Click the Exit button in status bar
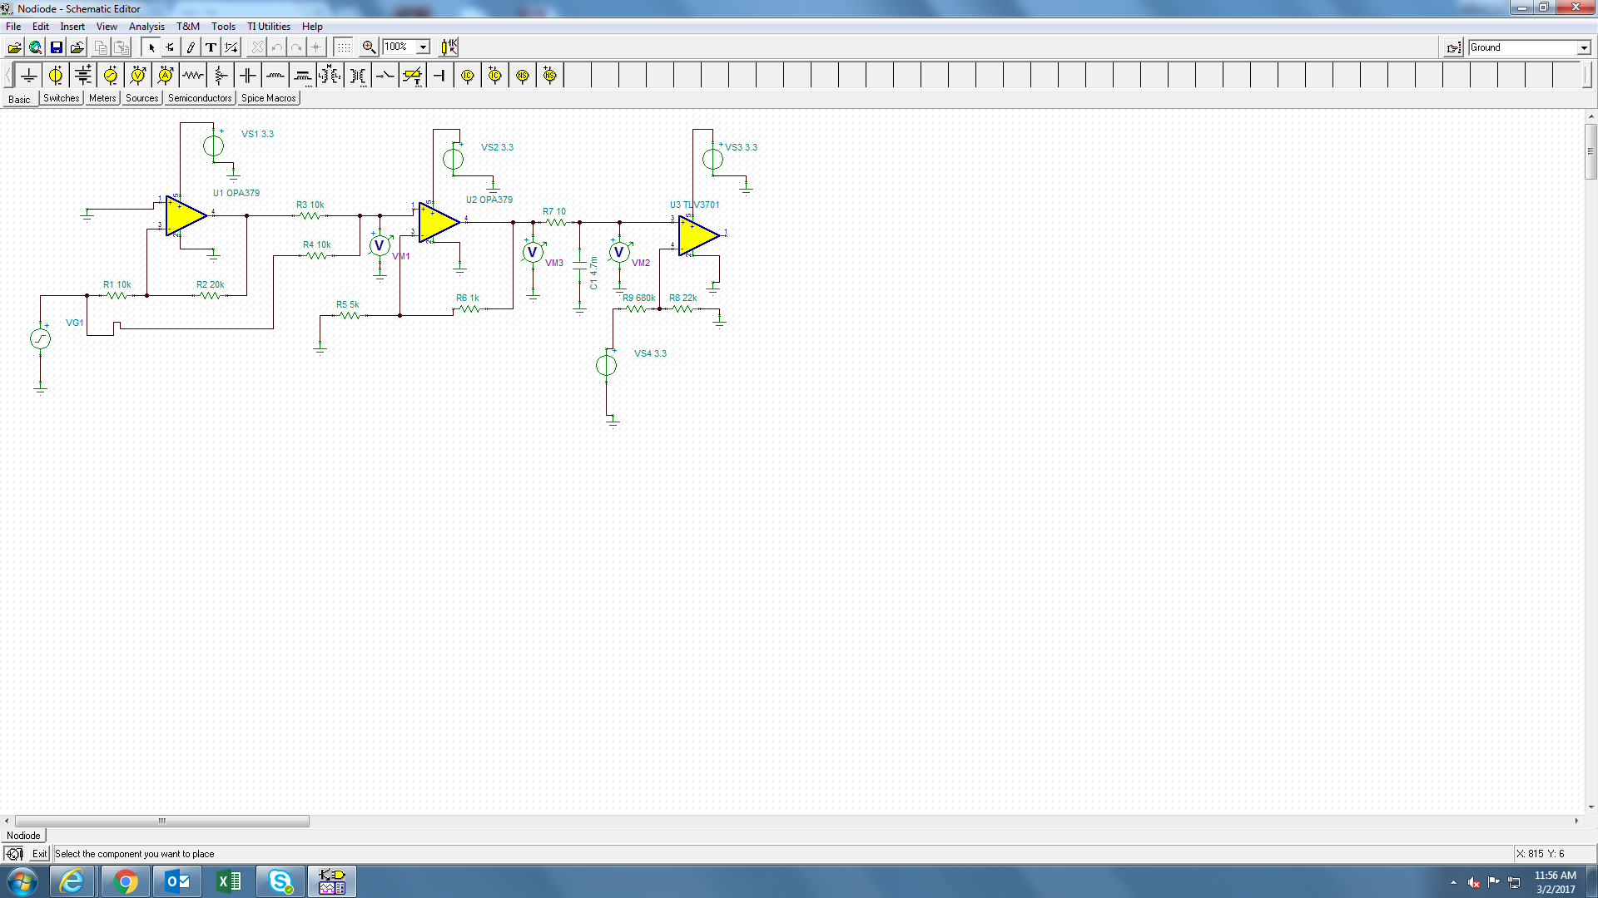 coord(39,854)
